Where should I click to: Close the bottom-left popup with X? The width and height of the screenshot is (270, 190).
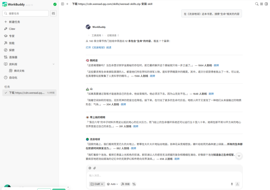(x=68, y=187)
